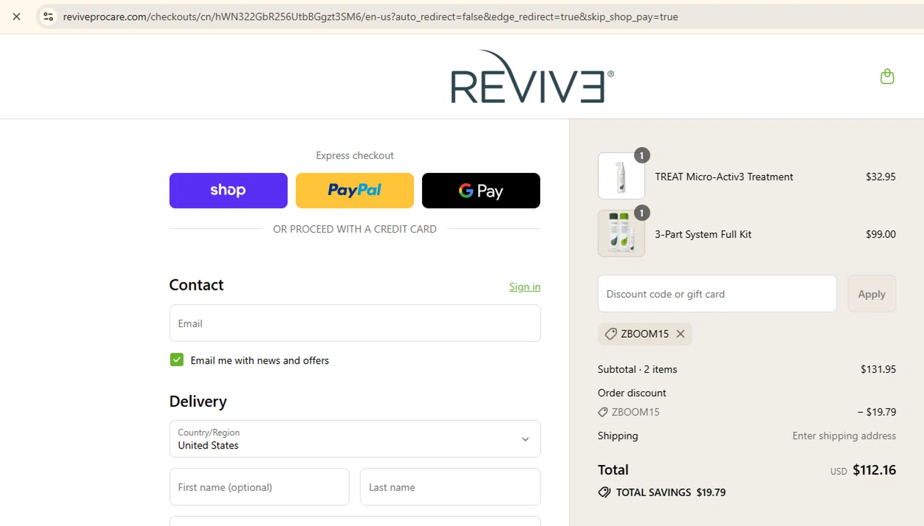Focus the Email contact field
The height and width of the screenshot is (526, 924).
pos(355,323)
